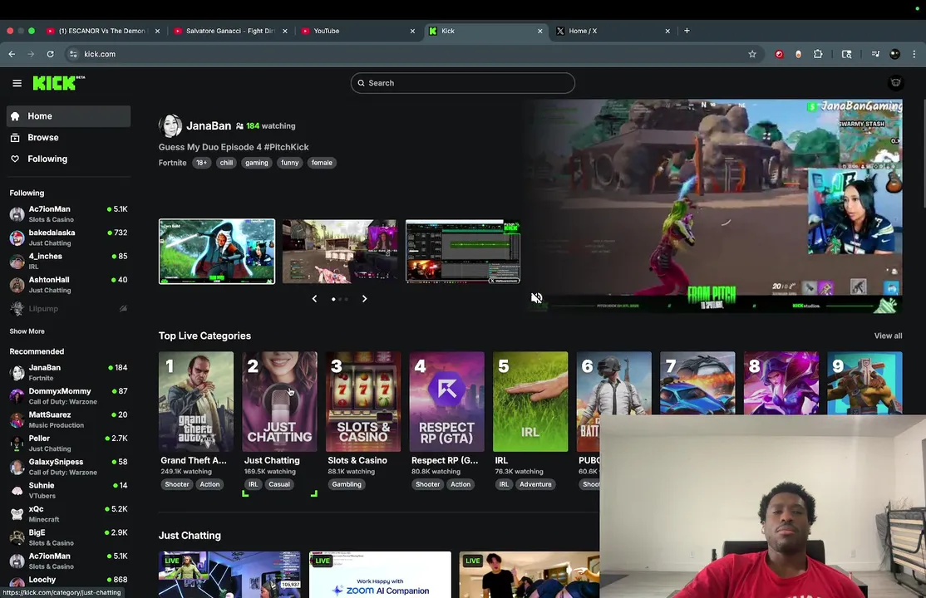
Task: Open GalaxySnipess in Recommended list
Action: coord(68,467)
